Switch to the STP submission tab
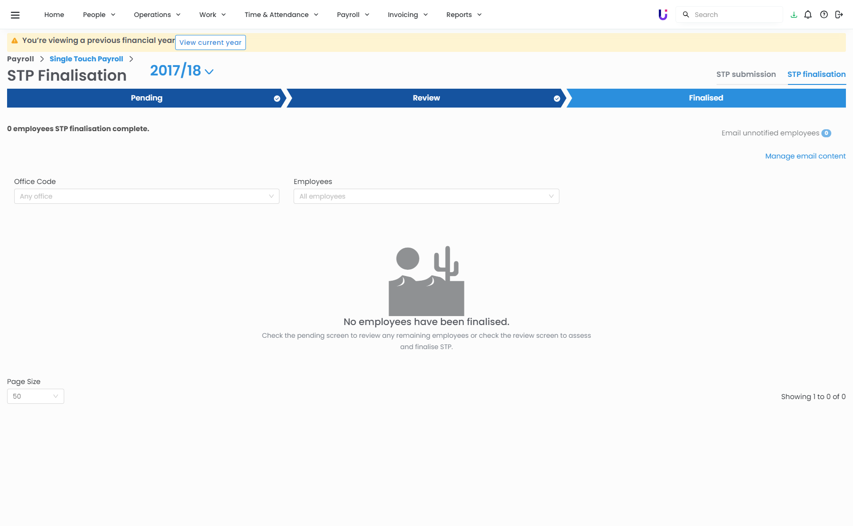This screenshot has height=526, width=853. click(x=746, y=75)
